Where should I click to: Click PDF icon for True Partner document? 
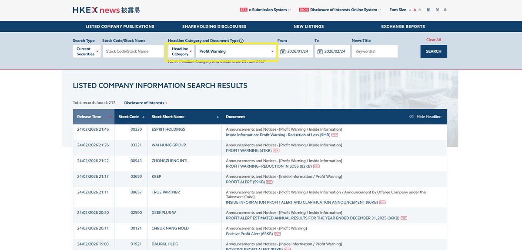[382, 203]
